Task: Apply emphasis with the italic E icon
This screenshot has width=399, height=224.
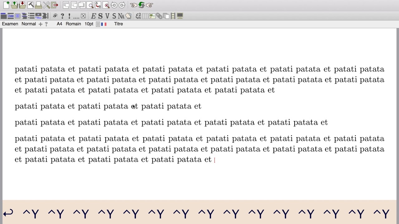Action: coord(94,16)
